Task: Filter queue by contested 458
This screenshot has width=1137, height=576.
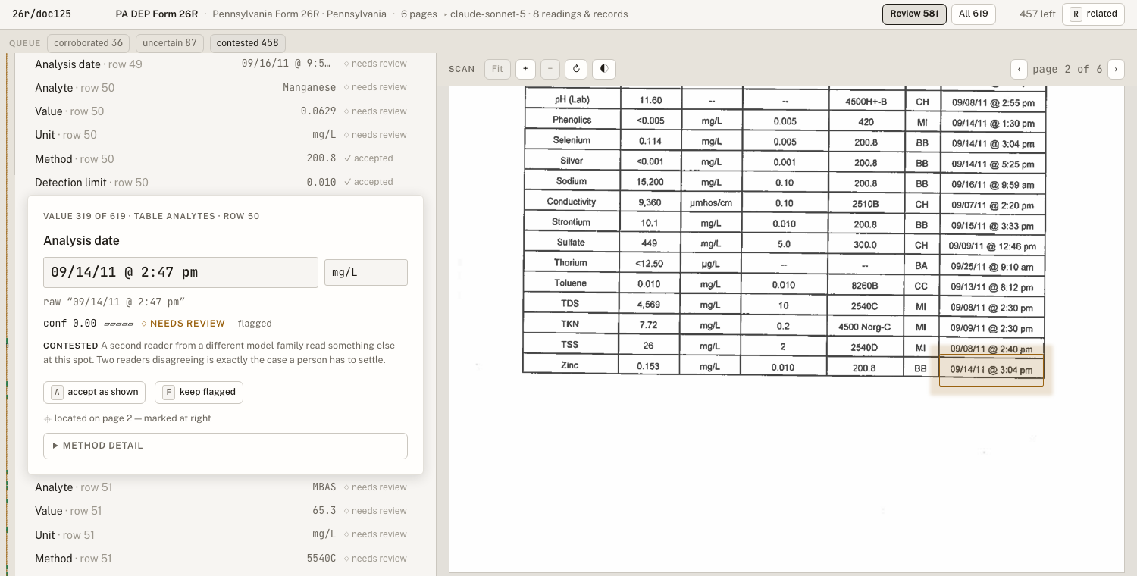Action: pos(248,43)
